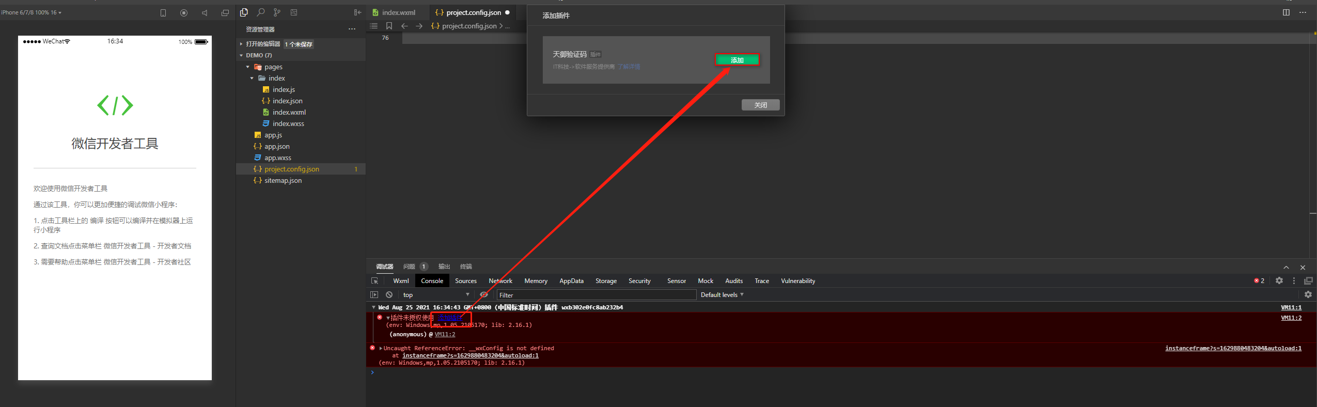This screenshot has width=1317, height=407.
Task: Open the Default levels dropdown
Action: (722, 295)
